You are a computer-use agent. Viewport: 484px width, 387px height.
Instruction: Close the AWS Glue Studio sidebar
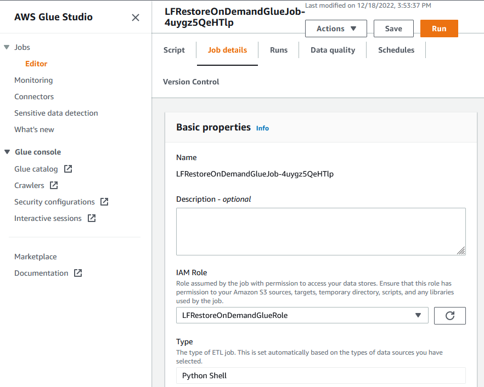coord(136,18)
